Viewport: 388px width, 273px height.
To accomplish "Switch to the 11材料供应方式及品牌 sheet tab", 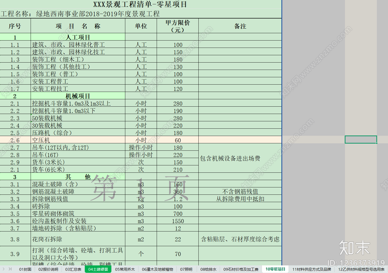I will point(312,269).
